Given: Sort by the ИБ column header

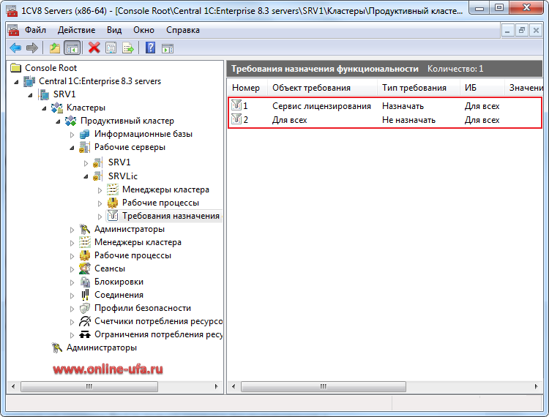Looking at the screenshot, I should (x=482, y=88).
